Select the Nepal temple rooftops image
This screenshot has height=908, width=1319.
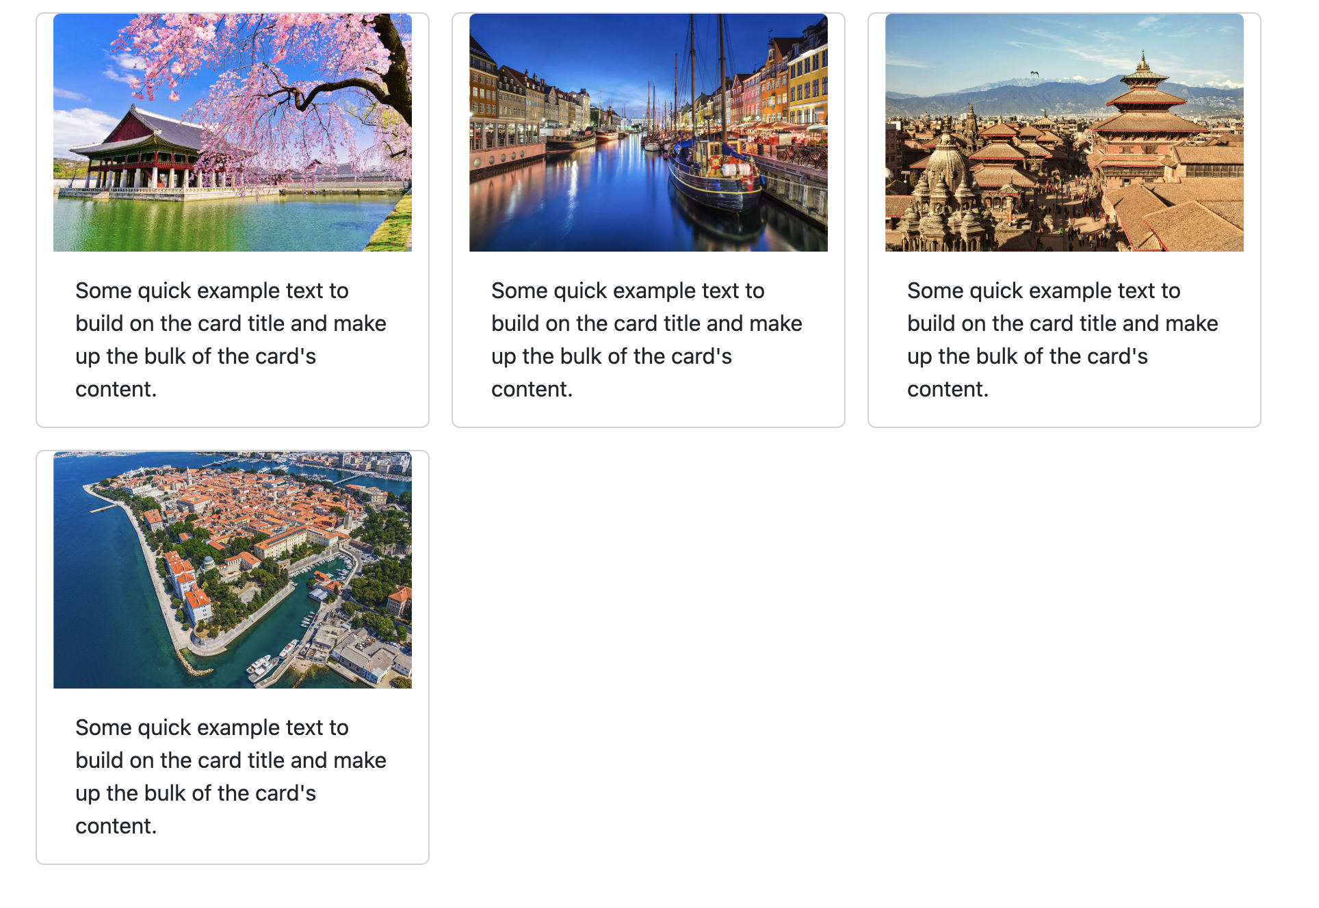1064,133
